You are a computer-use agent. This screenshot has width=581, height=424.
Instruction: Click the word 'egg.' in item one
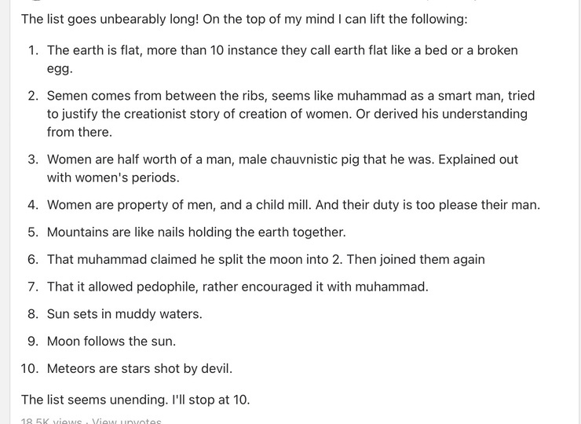pos(60,69)
